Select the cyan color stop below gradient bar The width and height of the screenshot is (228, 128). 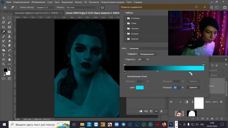[190, 72]
